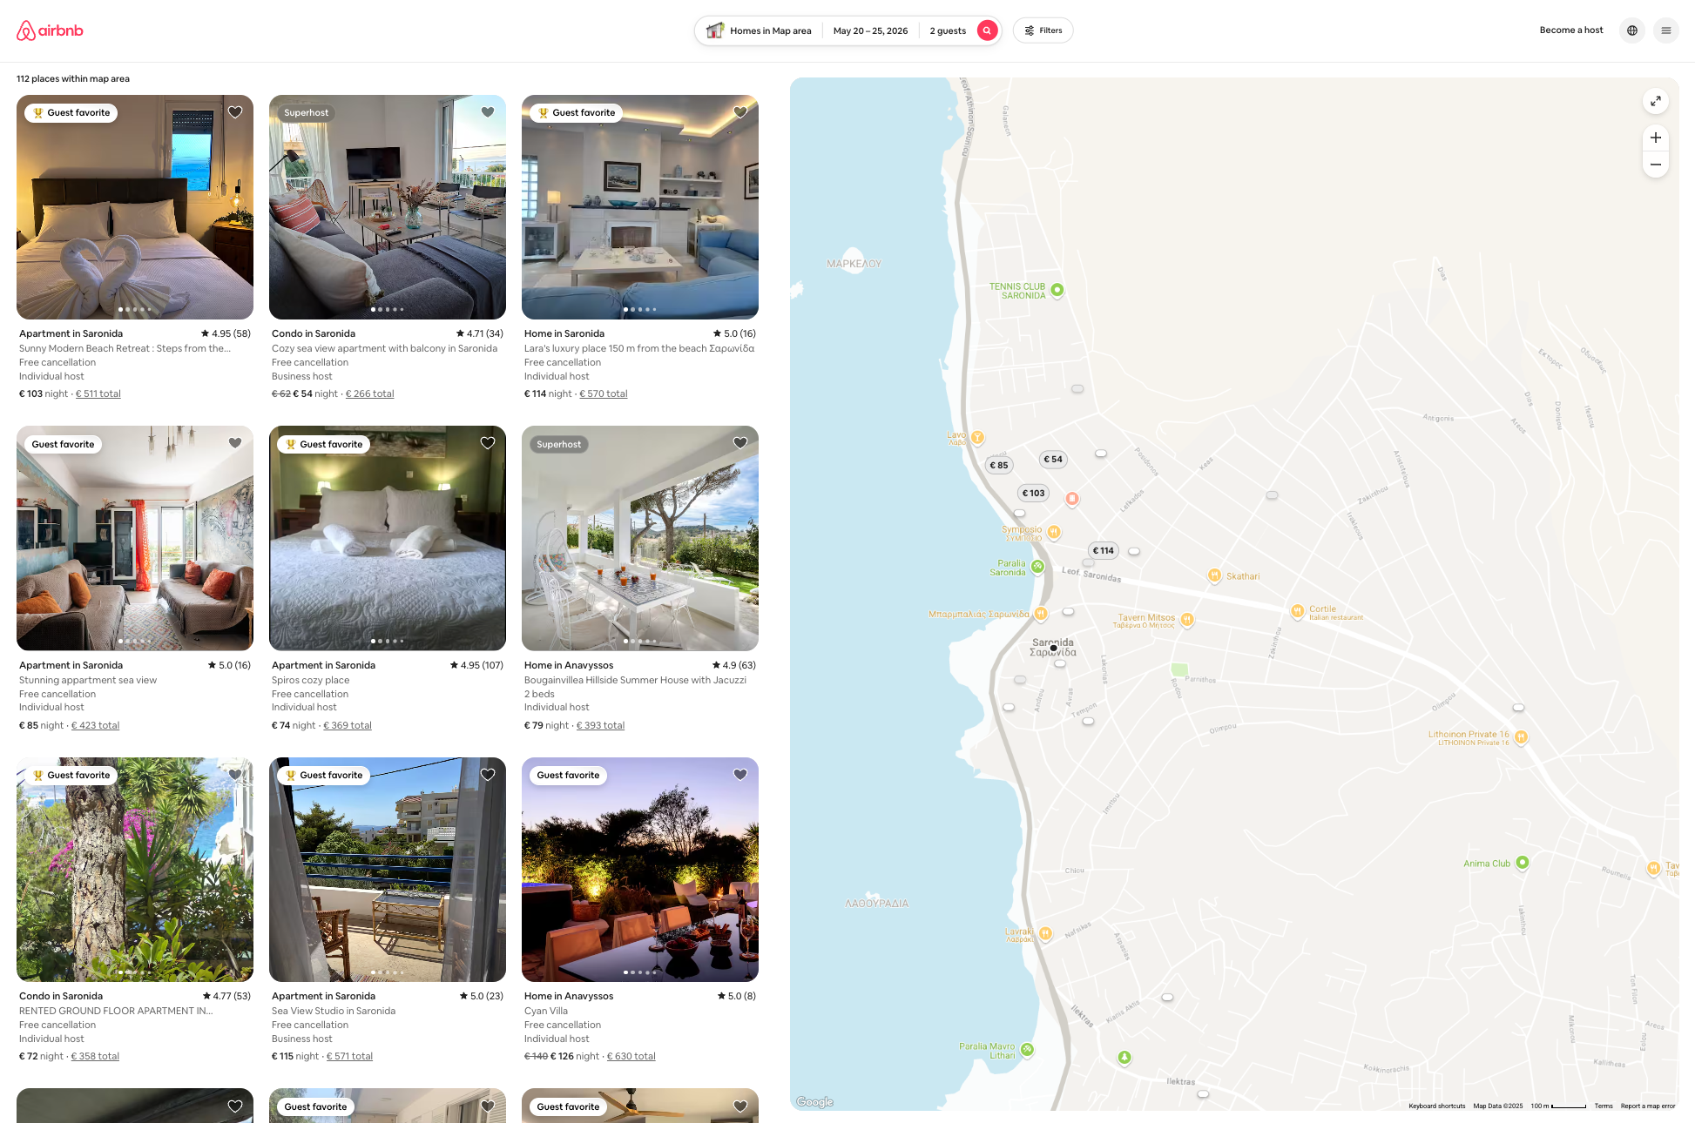This screenshot has height=1123, width=1695.
Task: Change the May 20–25, 2026 dates
Action: tap(870, 30)
